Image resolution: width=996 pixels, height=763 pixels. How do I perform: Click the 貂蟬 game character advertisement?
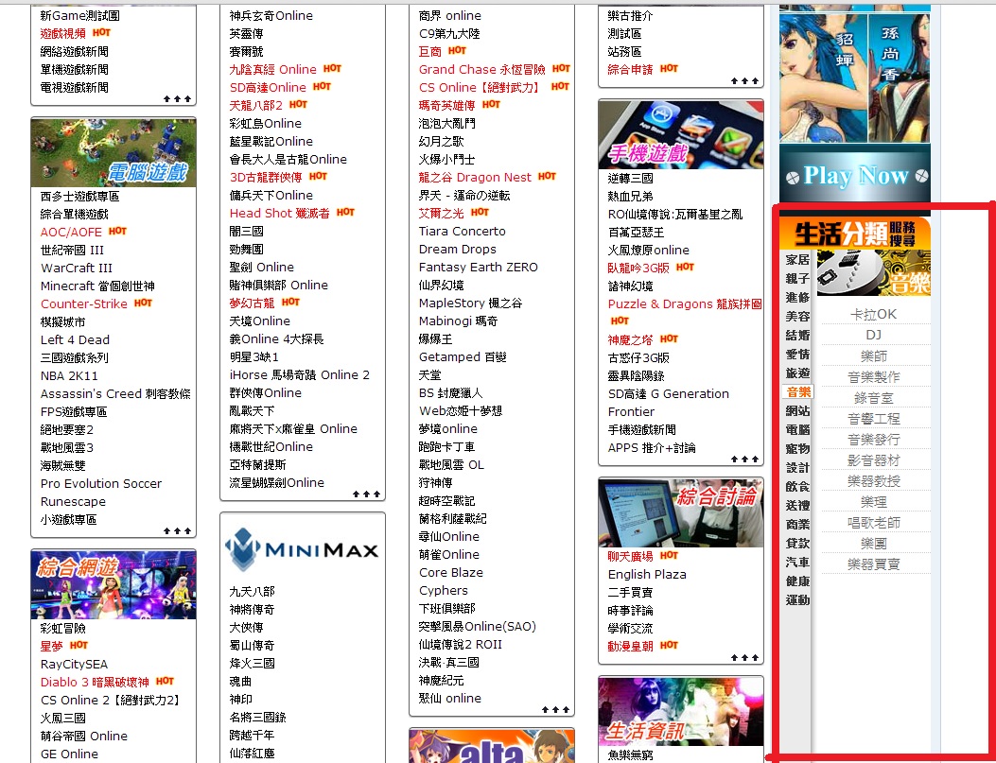823,78
